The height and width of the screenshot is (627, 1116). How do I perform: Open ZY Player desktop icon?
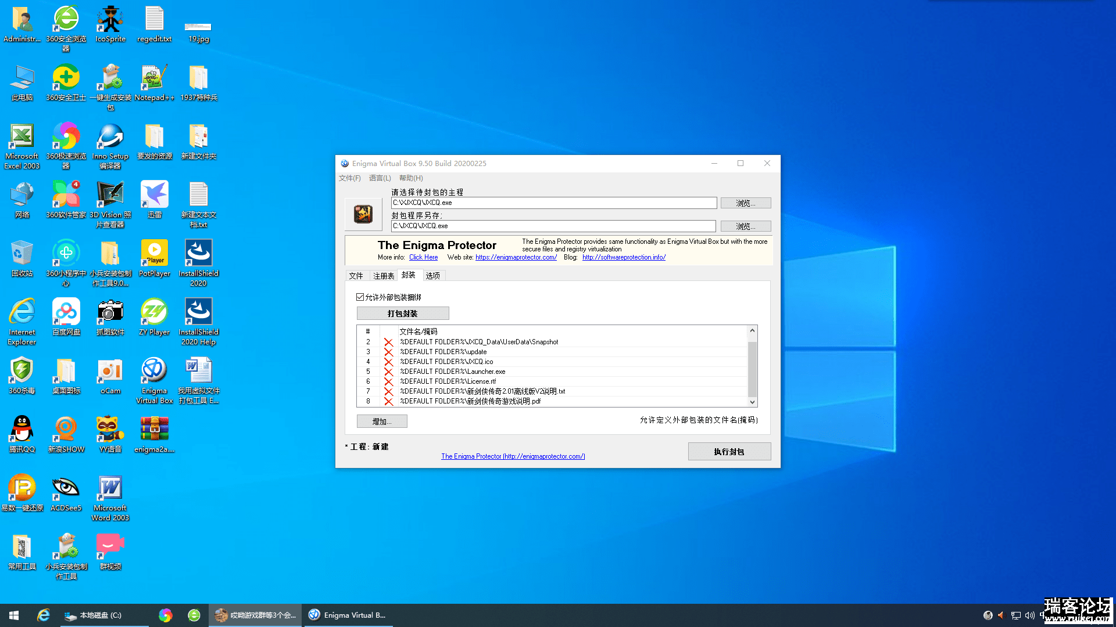click(154, 318)
